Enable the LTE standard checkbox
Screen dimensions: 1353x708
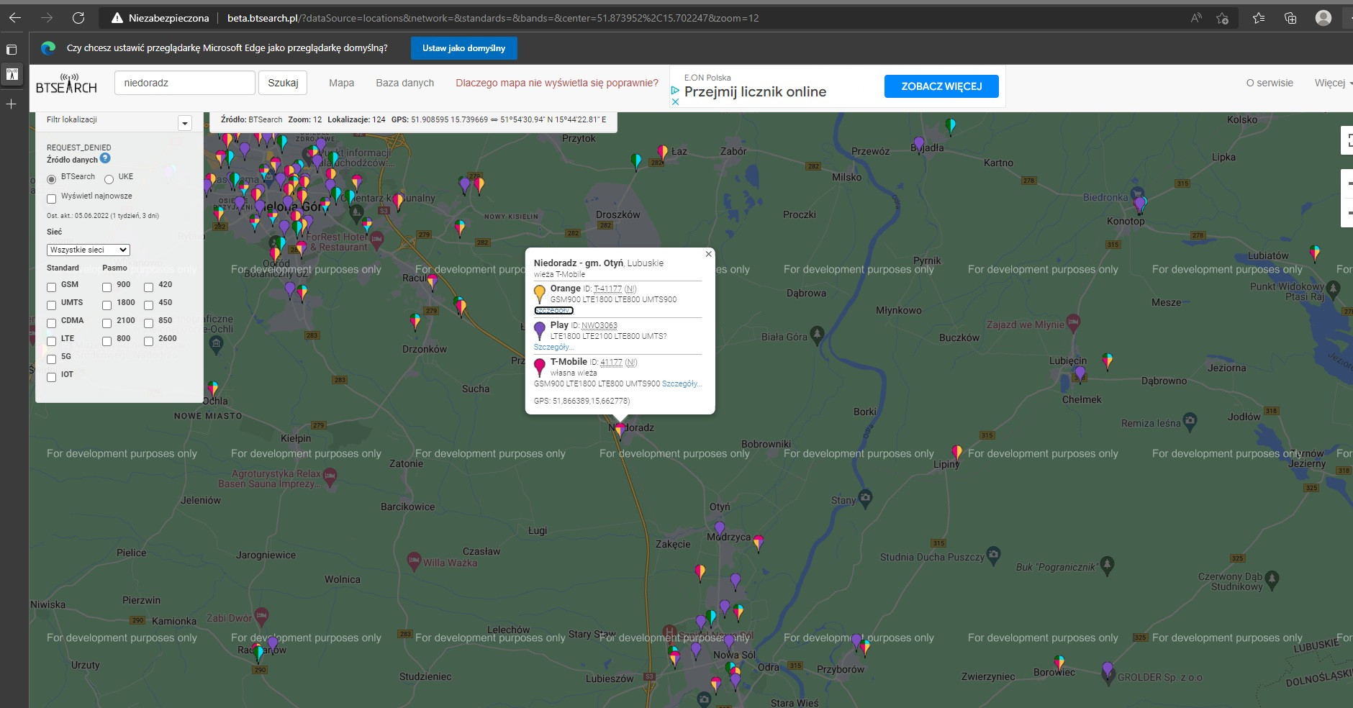click(x=51, y=341)
